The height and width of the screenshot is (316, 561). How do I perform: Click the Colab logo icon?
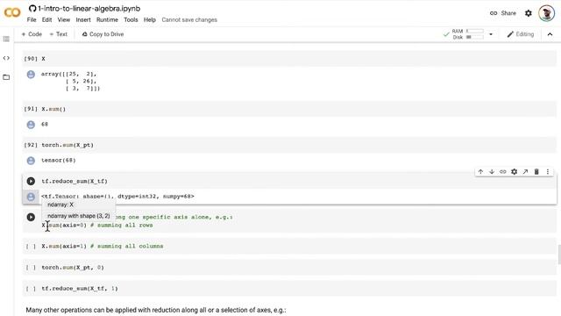point(12,13)
